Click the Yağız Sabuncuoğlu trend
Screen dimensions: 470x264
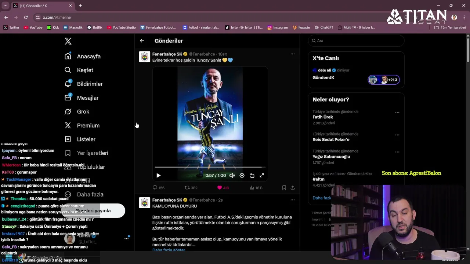331,157
